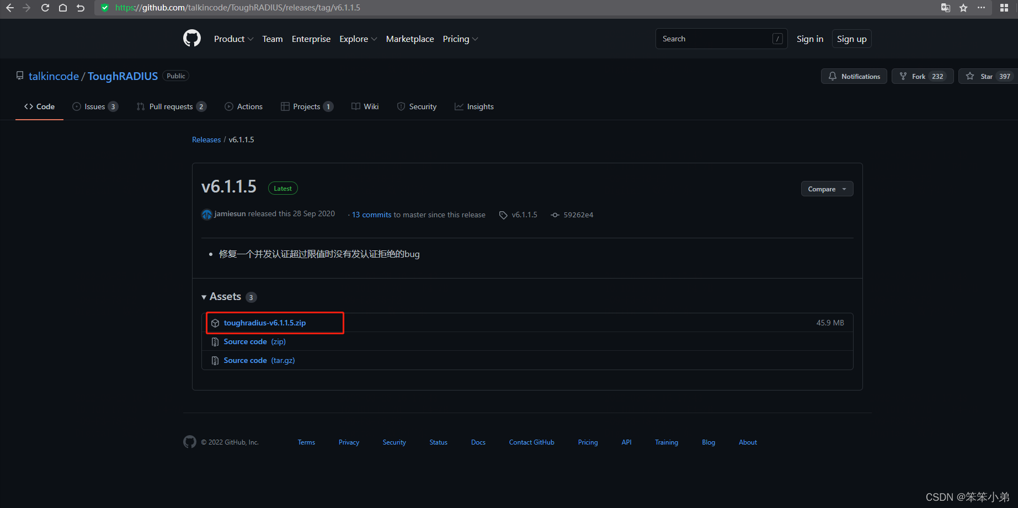Click the GitHub search field

coord(722,39)
